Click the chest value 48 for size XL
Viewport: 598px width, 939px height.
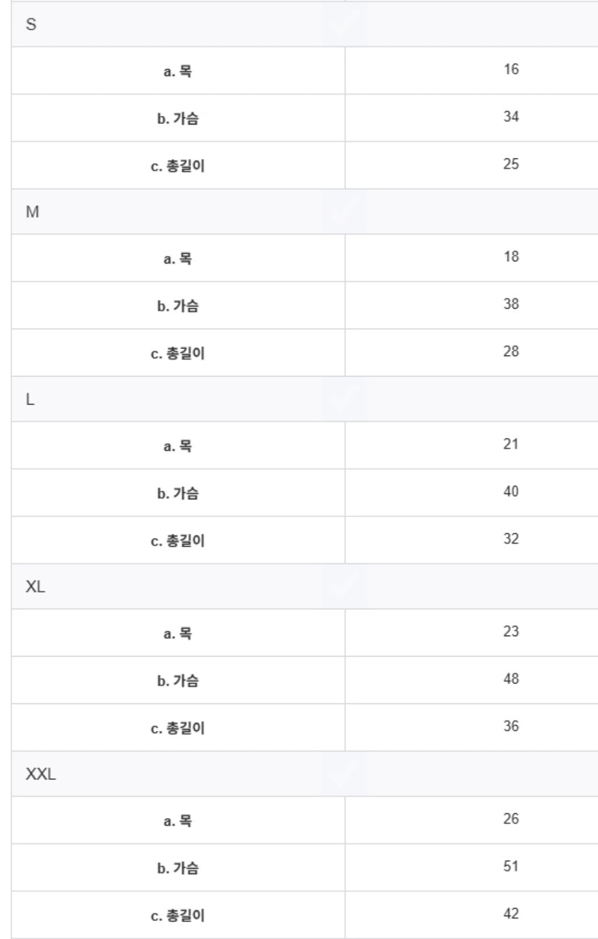click(x=511, y=679)
